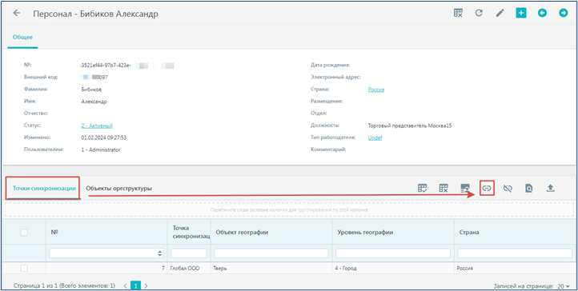Click the teal plus add button

click(x=521, y=14)
